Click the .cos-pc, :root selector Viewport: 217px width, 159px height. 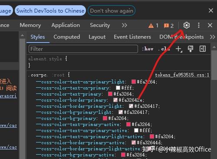click(46, 75)
